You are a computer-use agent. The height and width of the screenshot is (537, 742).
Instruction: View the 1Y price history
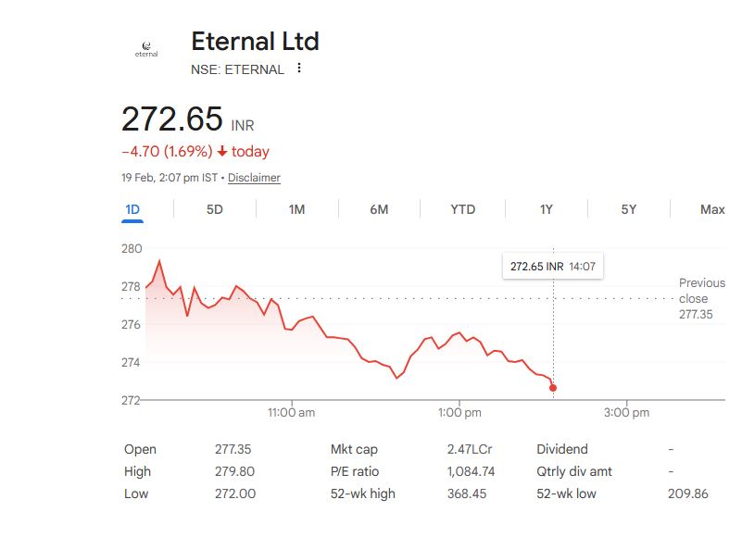click(x=547, y=209)
